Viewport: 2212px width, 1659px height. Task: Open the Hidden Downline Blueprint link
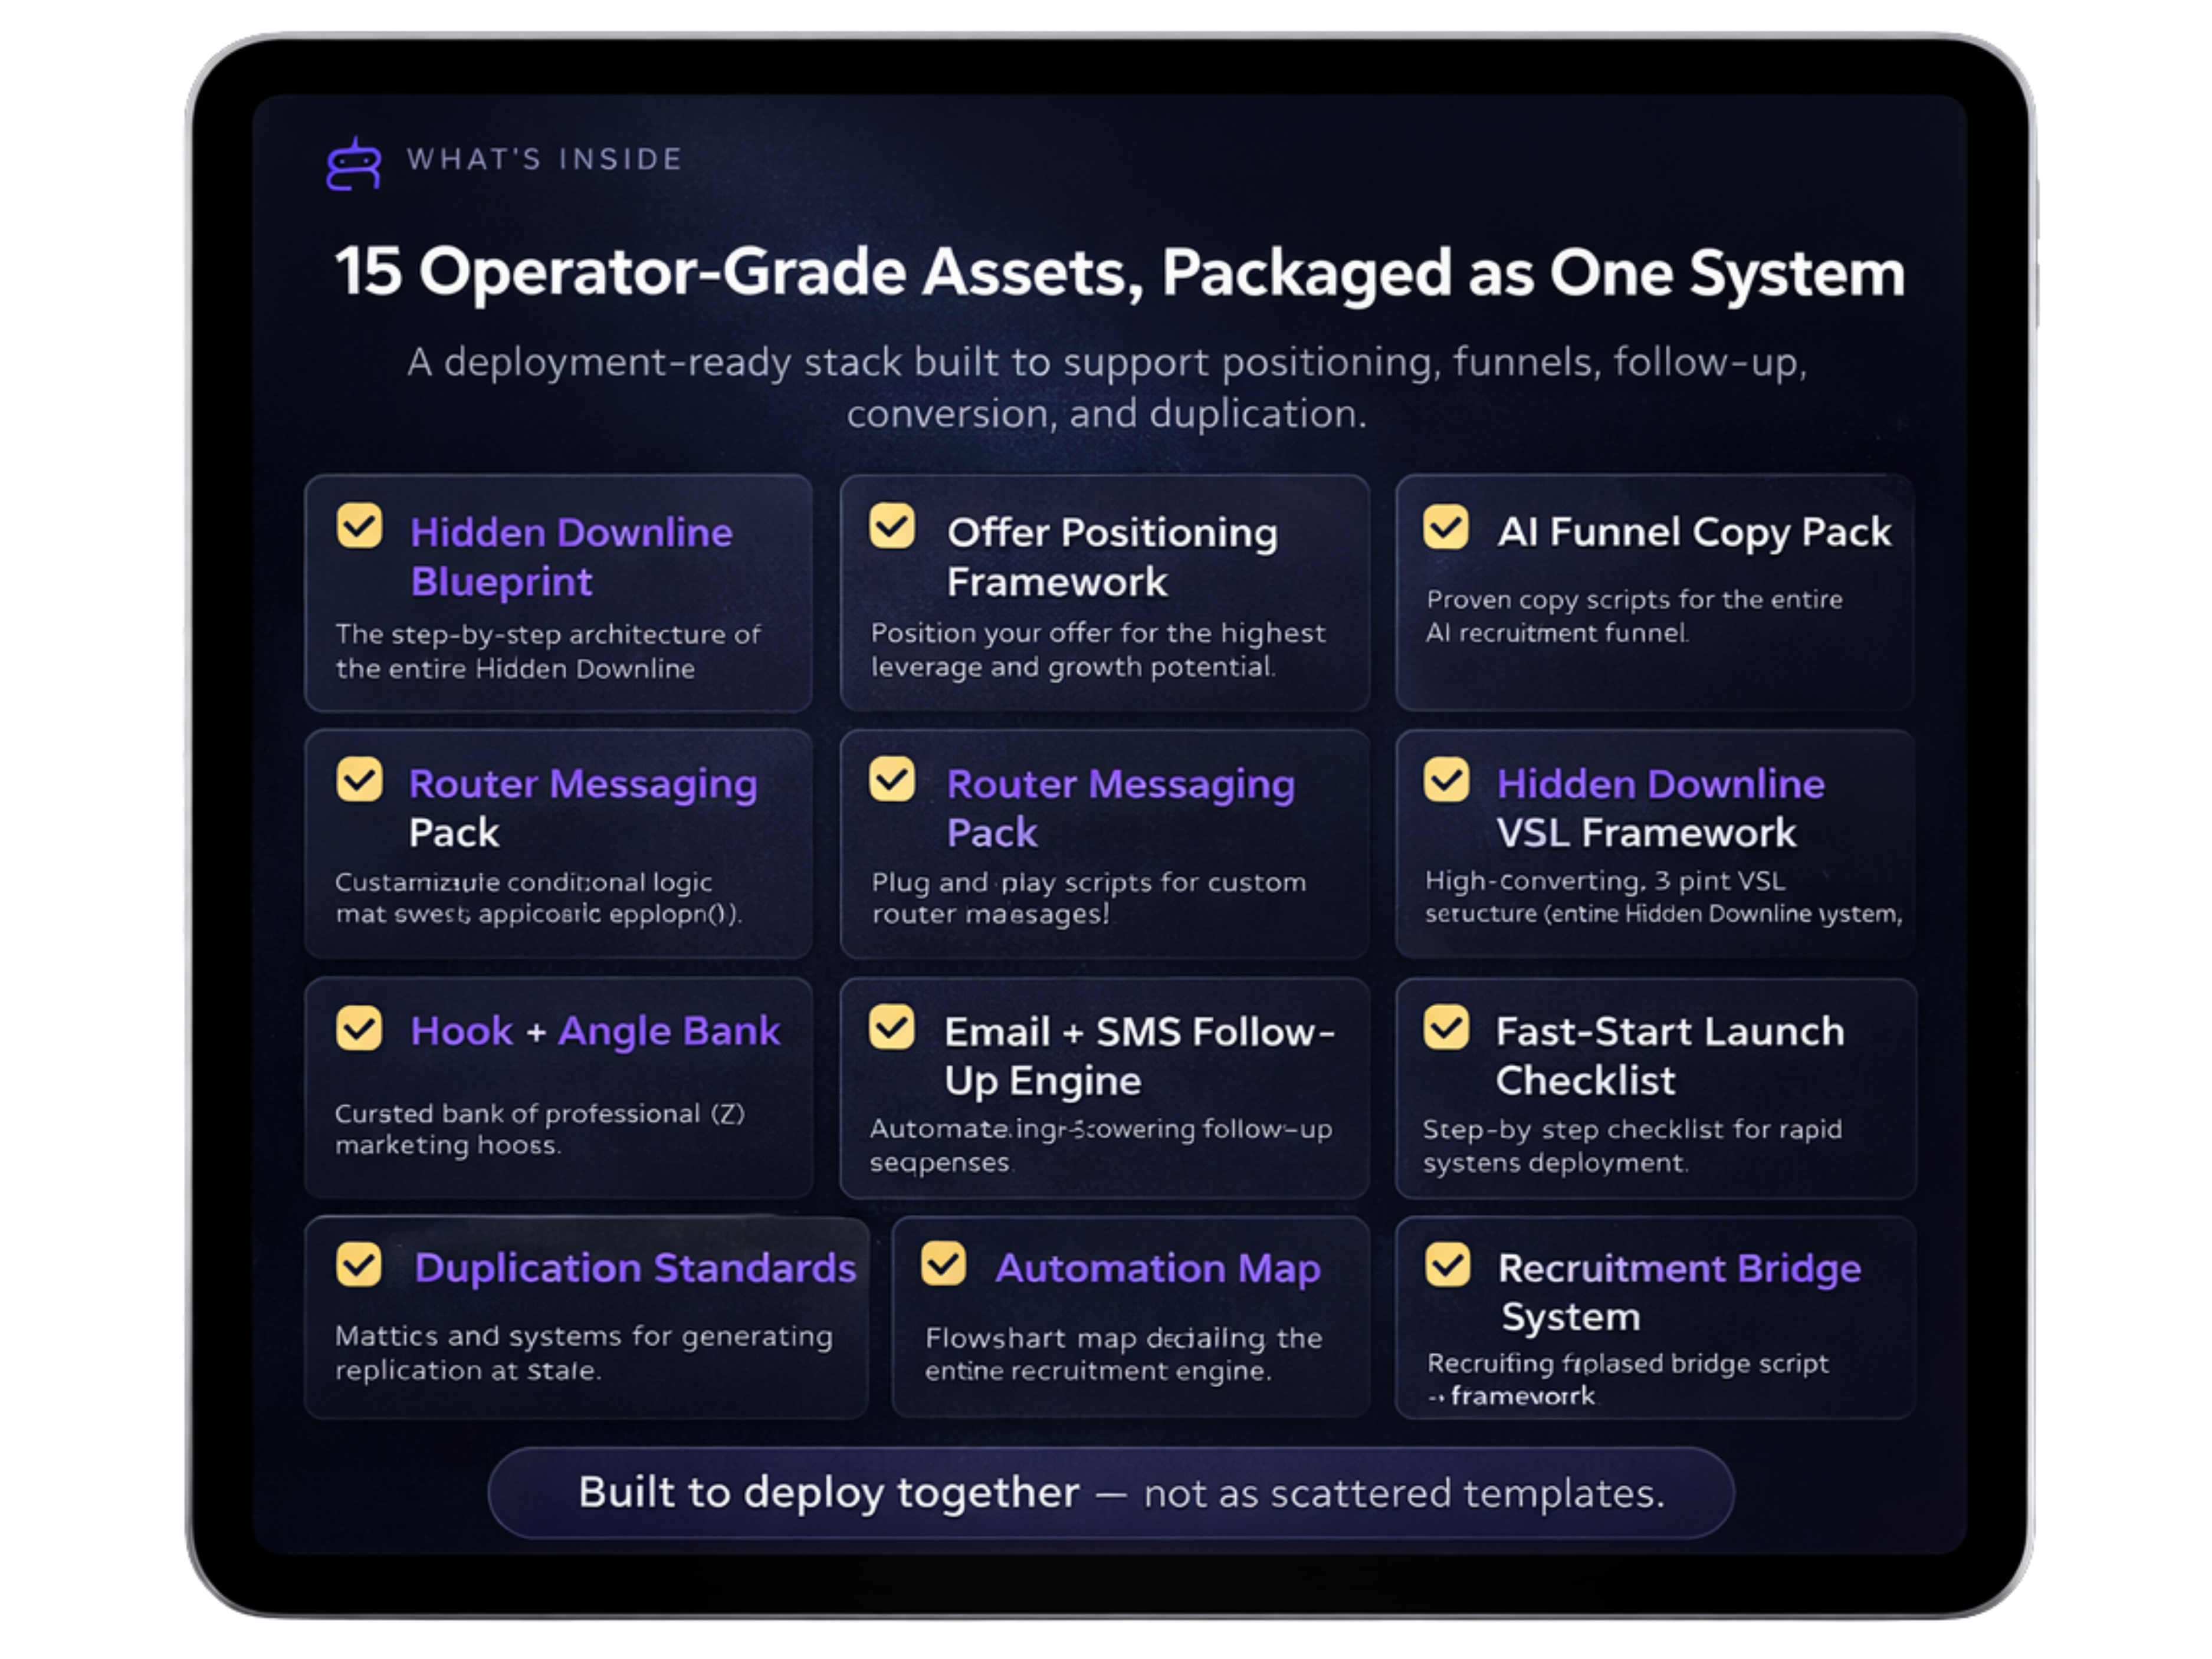pos(570,555)
